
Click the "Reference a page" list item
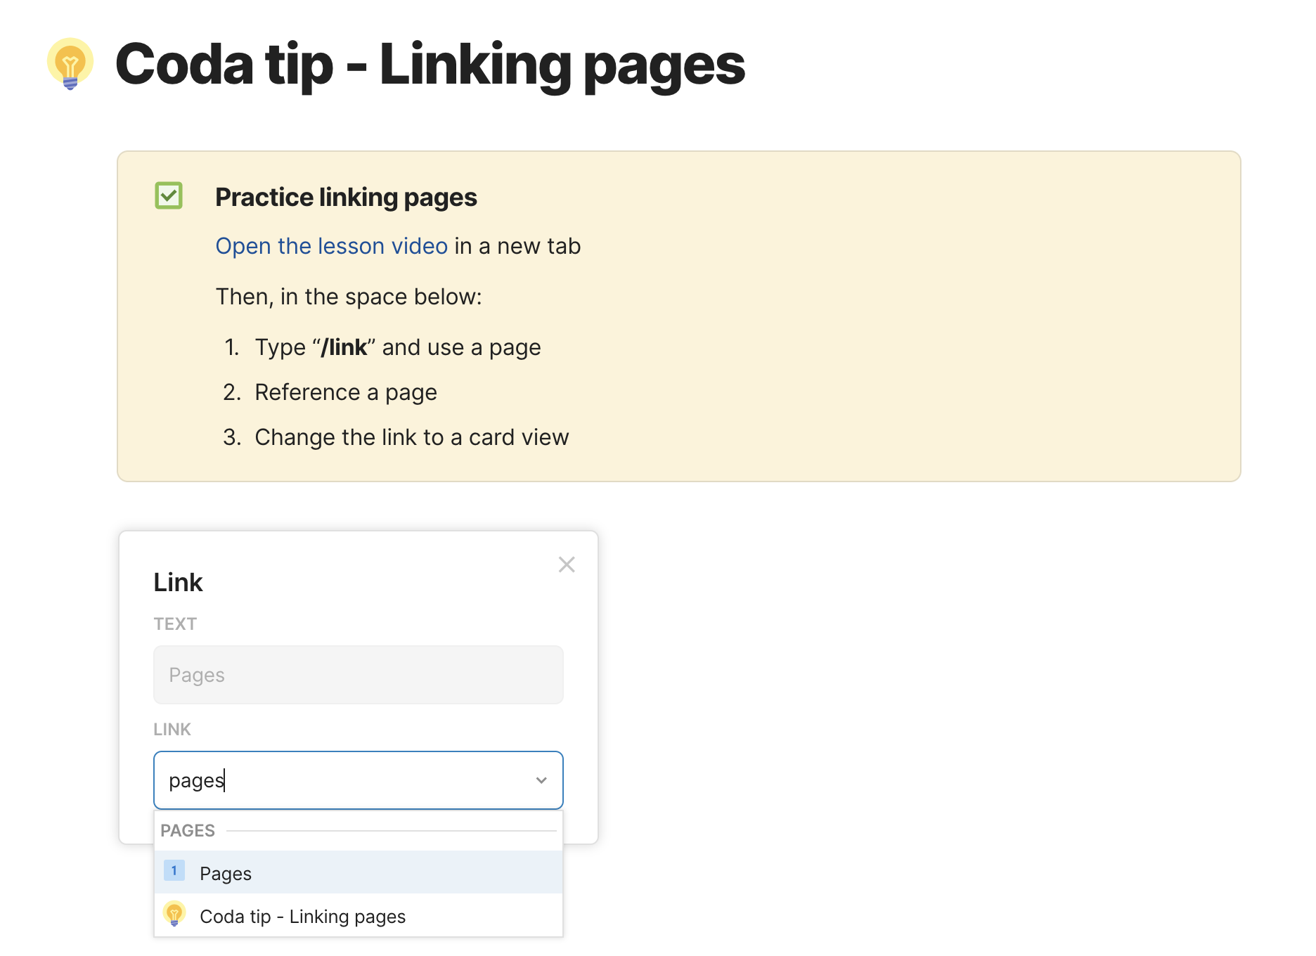point(345,392)
